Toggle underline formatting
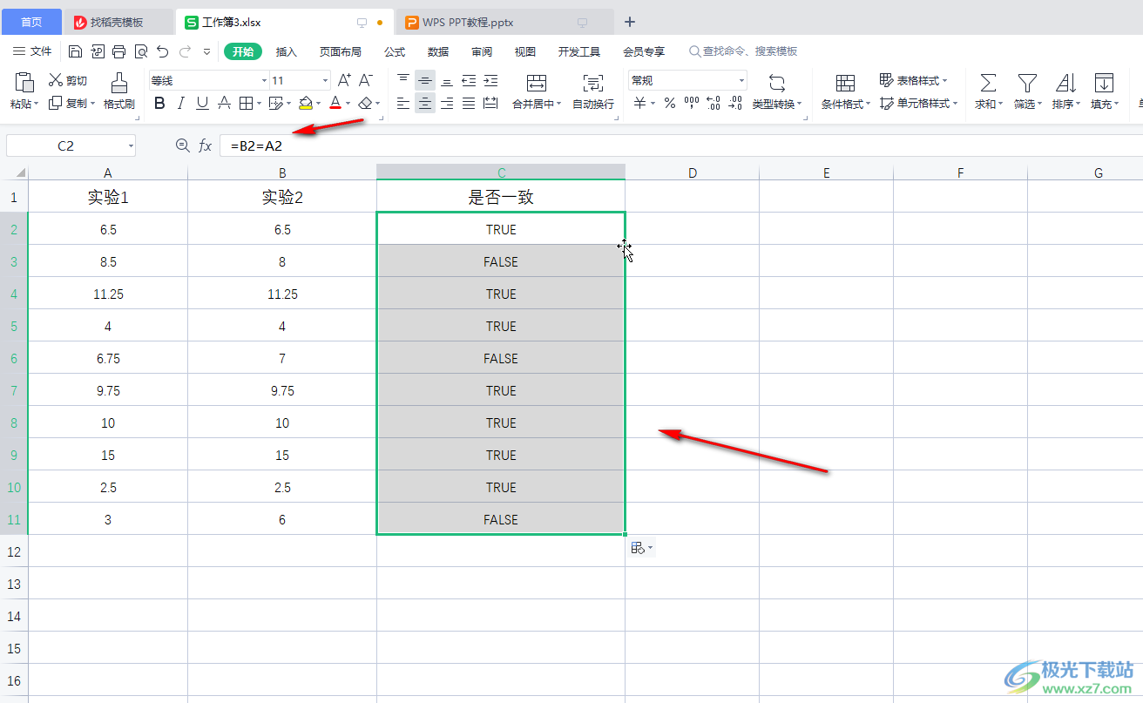The image size is (1143, 703). tap(203, 104)
